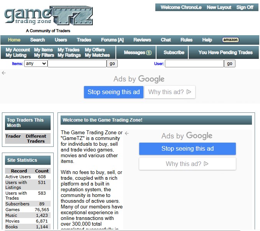Image resolution: width=260 pixels, height=231 pixels.
Task: Click Stop seeing this ad in top banner
Action: click(x=114, y=92)
